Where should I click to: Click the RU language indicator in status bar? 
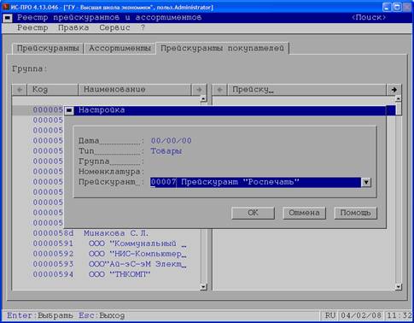click(330, 315)
